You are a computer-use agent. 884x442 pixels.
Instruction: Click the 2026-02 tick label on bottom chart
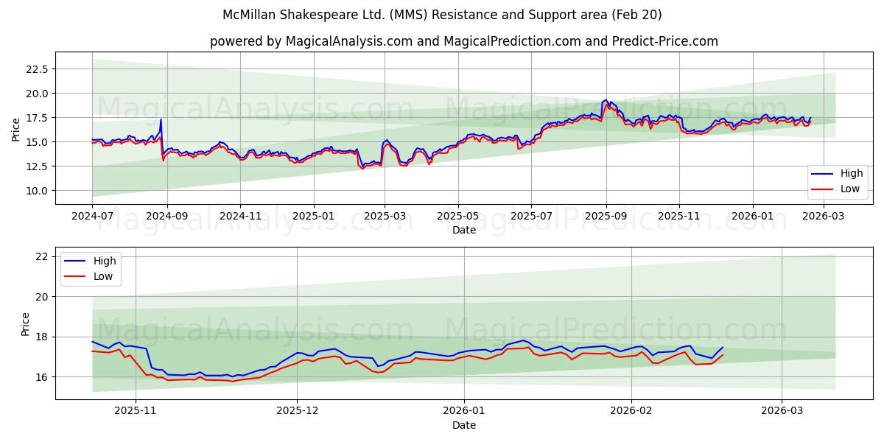click(x=633, y=412)
